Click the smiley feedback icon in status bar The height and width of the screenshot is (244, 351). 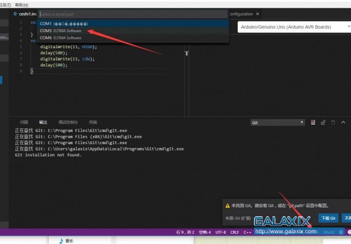coord(348,232)
